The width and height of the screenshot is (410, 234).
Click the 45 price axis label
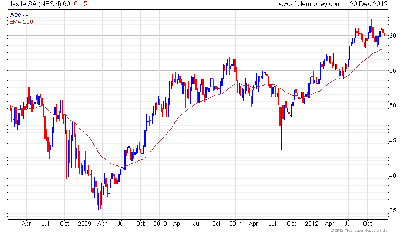pyautogui.click(x=393, y=140)
